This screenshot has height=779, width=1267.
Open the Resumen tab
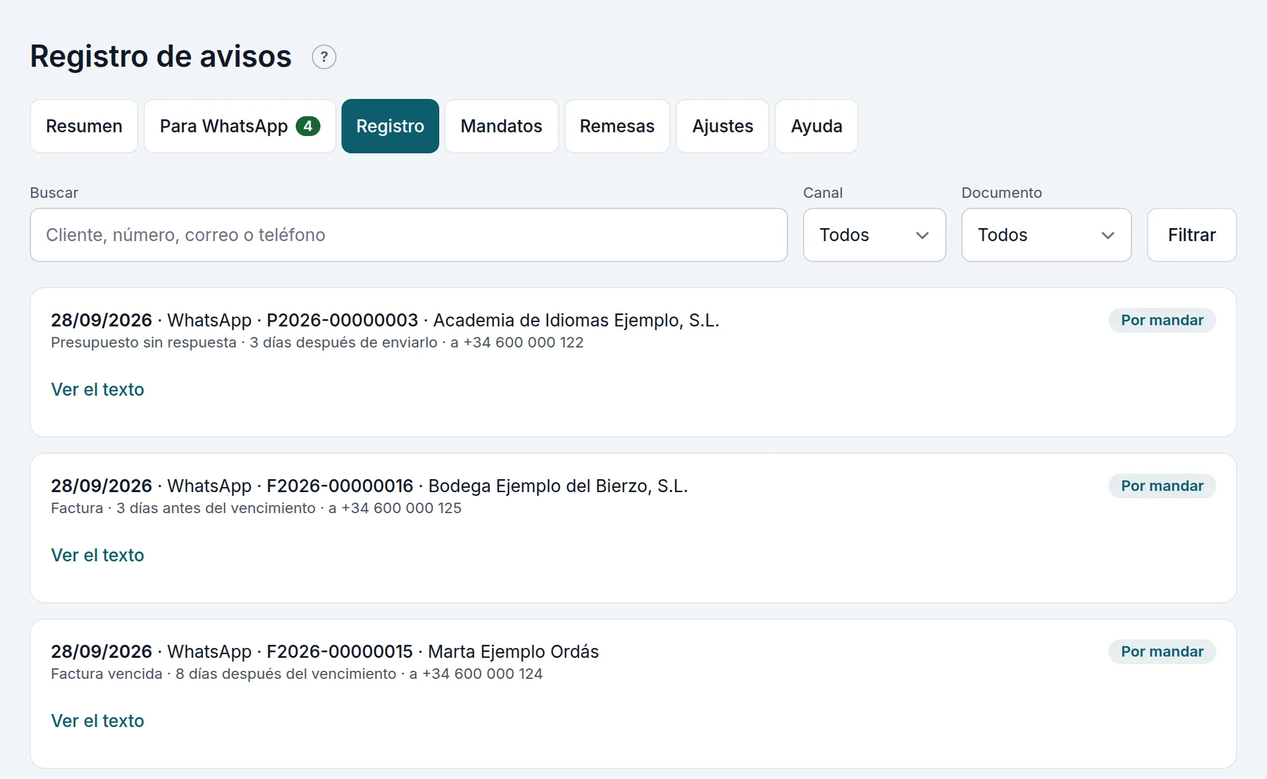point(84,126)
